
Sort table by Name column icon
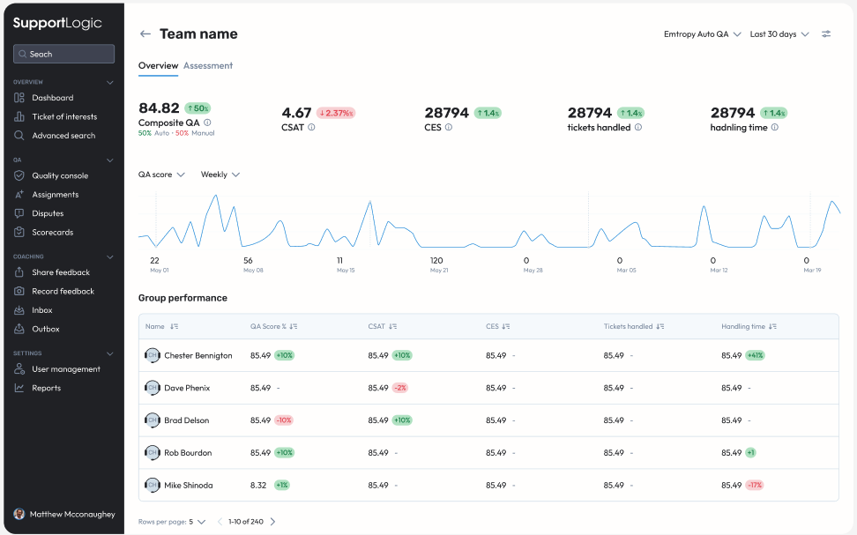click(x=174, y=326)
